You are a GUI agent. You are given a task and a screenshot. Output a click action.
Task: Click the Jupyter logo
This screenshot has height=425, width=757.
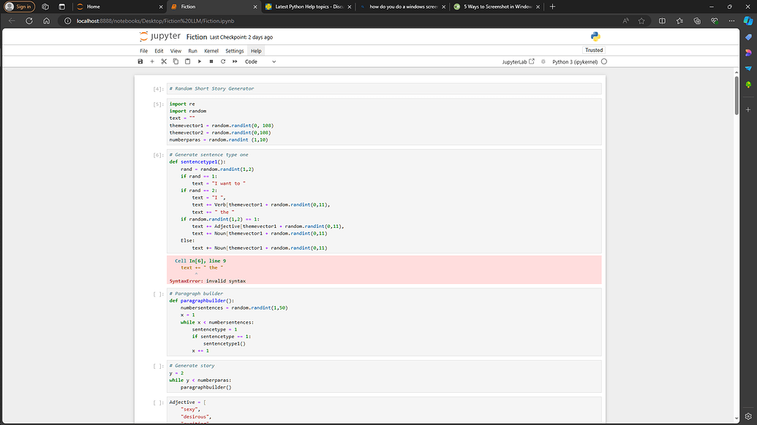159,36
